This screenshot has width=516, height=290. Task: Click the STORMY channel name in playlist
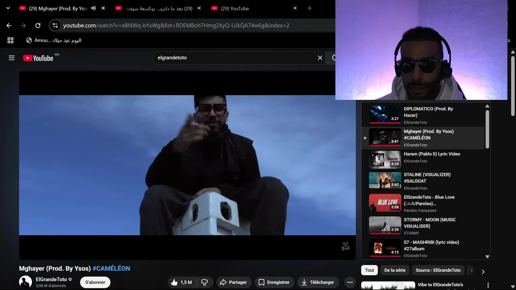412,233
